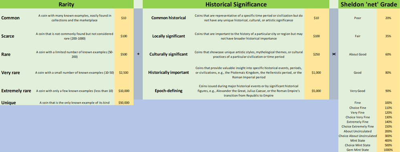Click the Culturally significant $250 cell

pyautogui.click(x=317, y=54)
